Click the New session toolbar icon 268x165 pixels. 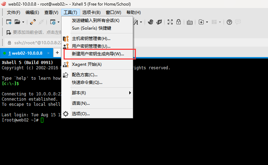(x=9, y=22)
